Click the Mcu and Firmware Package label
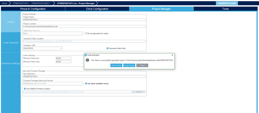Viewport: 259px width, 113px height. [x=34, y=71]
